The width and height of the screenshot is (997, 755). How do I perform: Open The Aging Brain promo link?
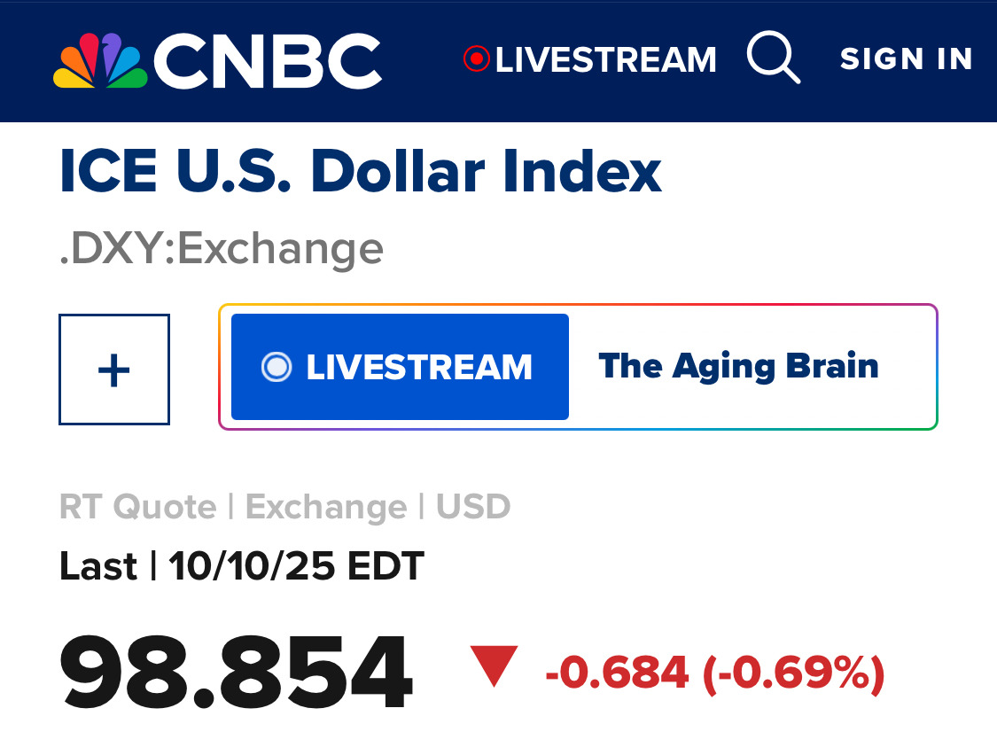[x=738, y=366]
